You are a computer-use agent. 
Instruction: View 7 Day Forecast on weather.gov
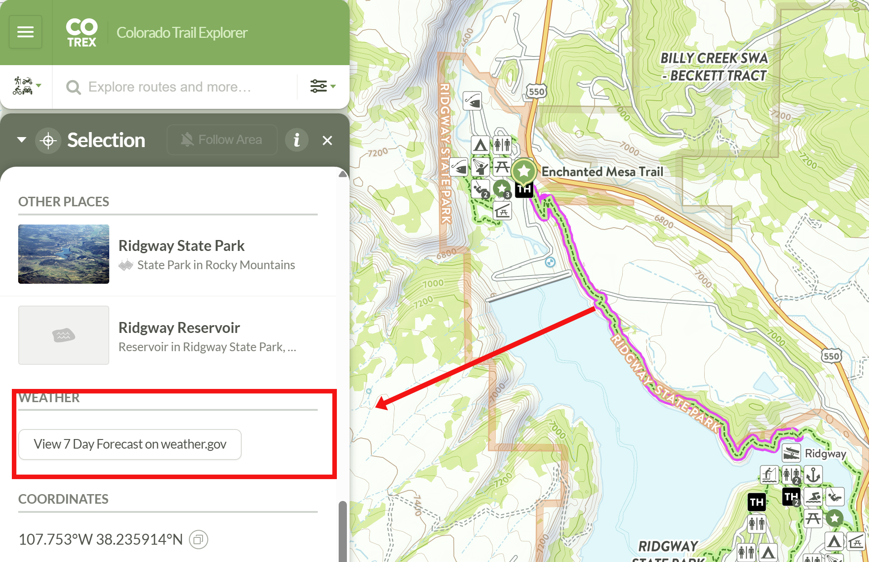(x=130, y=444)
